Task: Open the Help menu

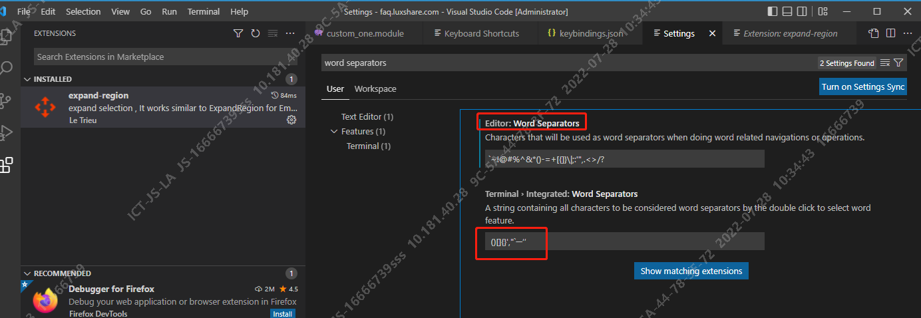Action: (x=239, y=11)
